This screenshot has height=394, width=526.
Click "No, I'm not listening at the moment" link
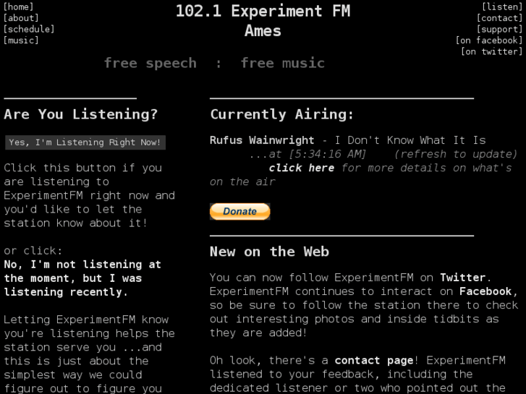tap(82, 278)
